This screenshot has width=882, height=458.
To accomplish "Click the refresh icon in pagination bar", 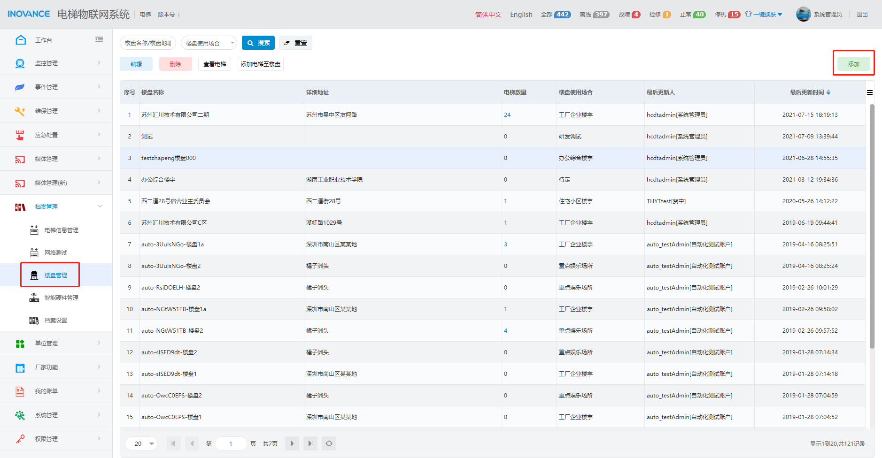I will pyautogui.click(x=329, y=443).
